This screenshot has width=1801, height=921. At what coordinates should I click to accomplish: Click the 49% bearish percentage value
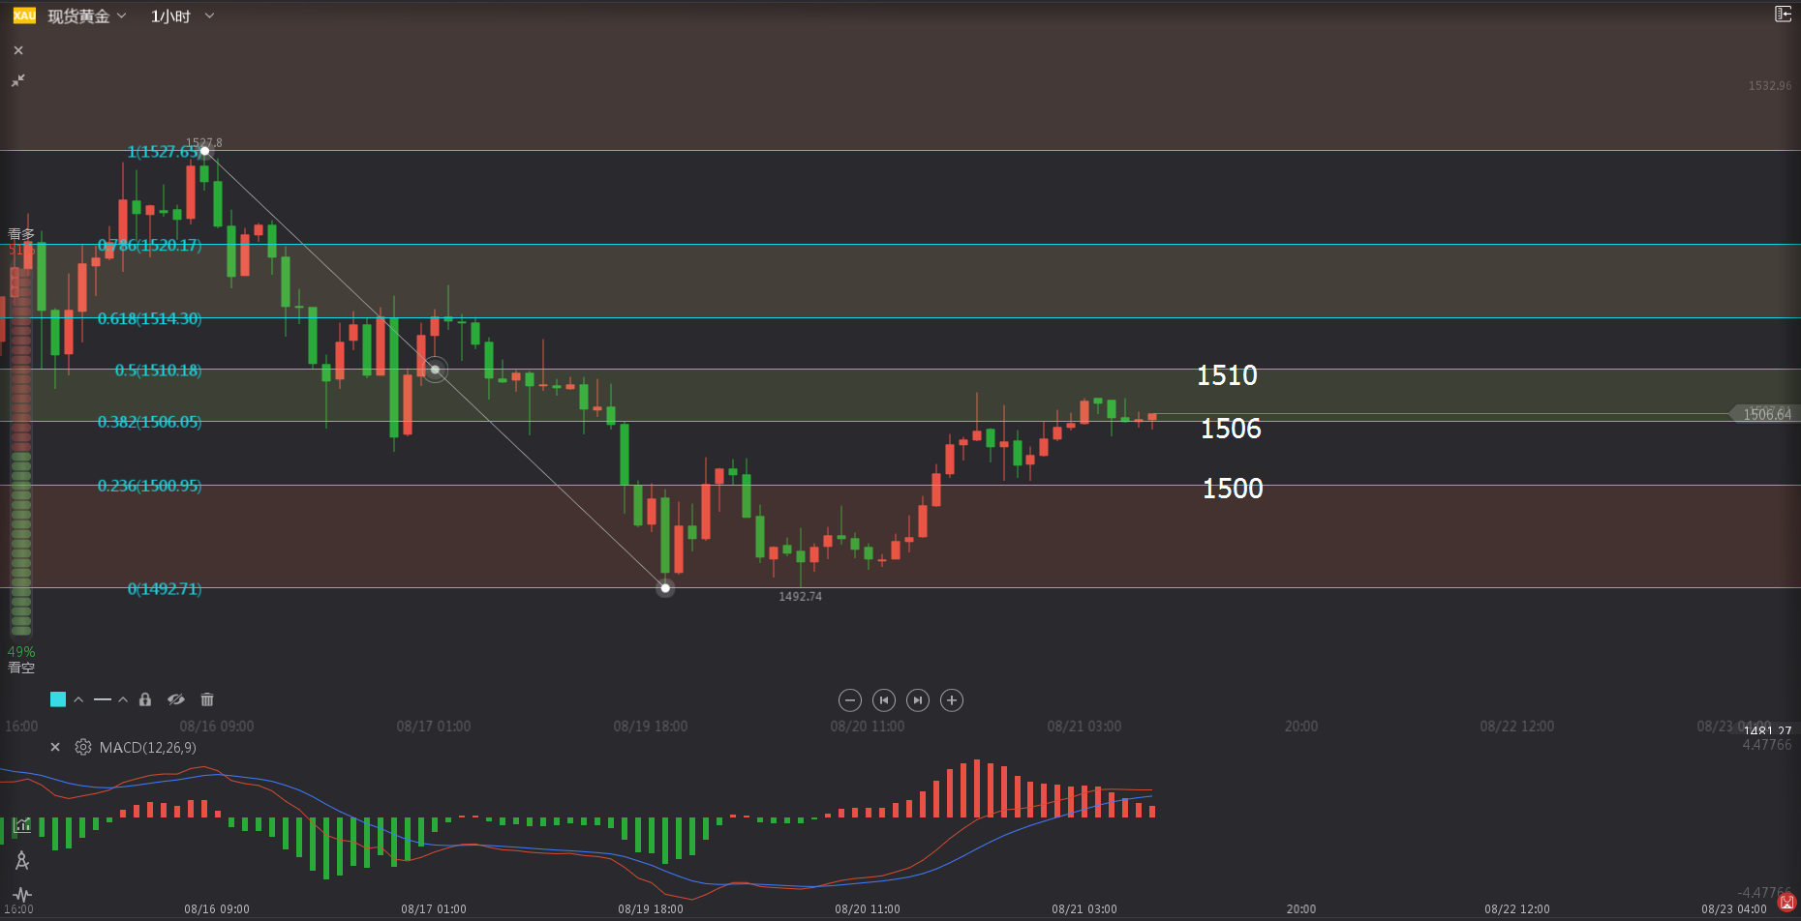[x=21, y=652]
